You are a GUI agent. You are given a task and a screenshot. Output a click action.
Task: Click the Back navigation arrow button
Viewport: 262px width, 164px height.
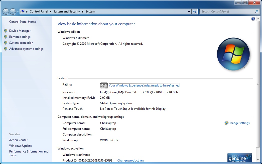tap(6, 11)
